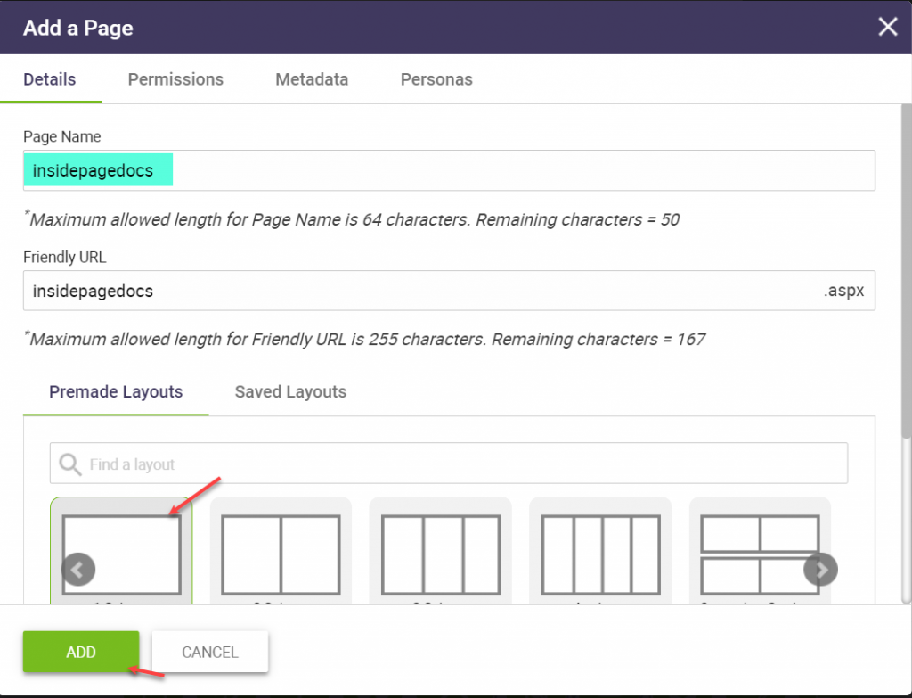Switch to the Permissions tab
The image size is (912, 698).
[x=175, y=79]
